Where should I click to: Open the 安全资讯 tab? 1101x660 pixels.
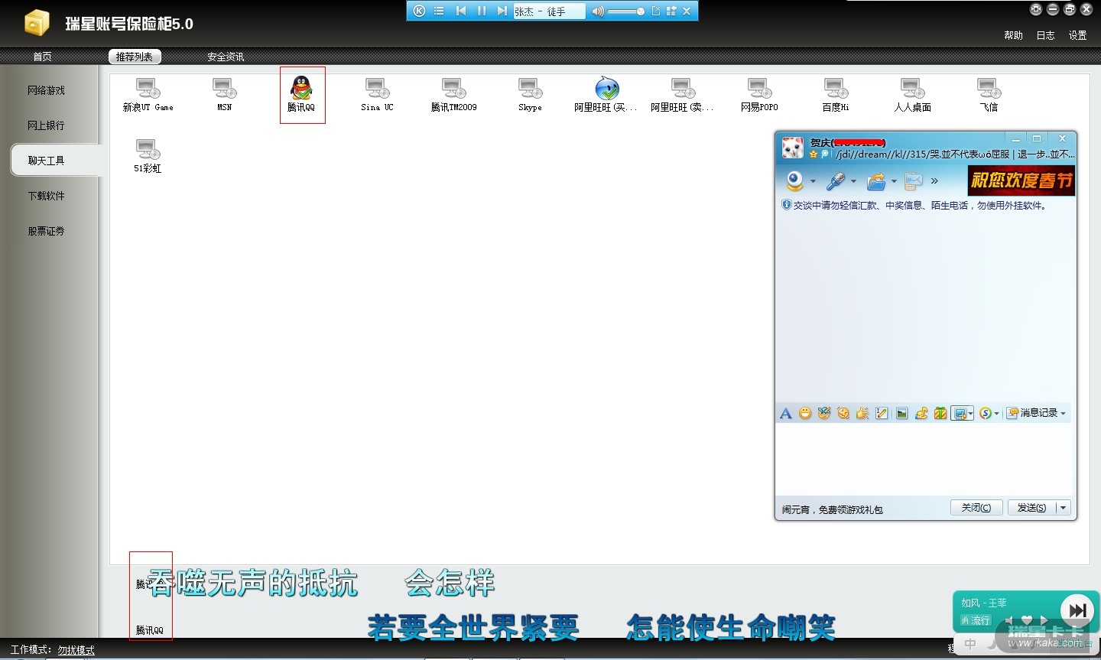tap(226, 57)
